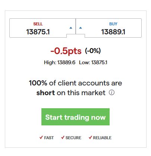Viewport: 151px width, 156px height.
Task: Click the red checkmark next to FAST
Action: click(41, 137)
